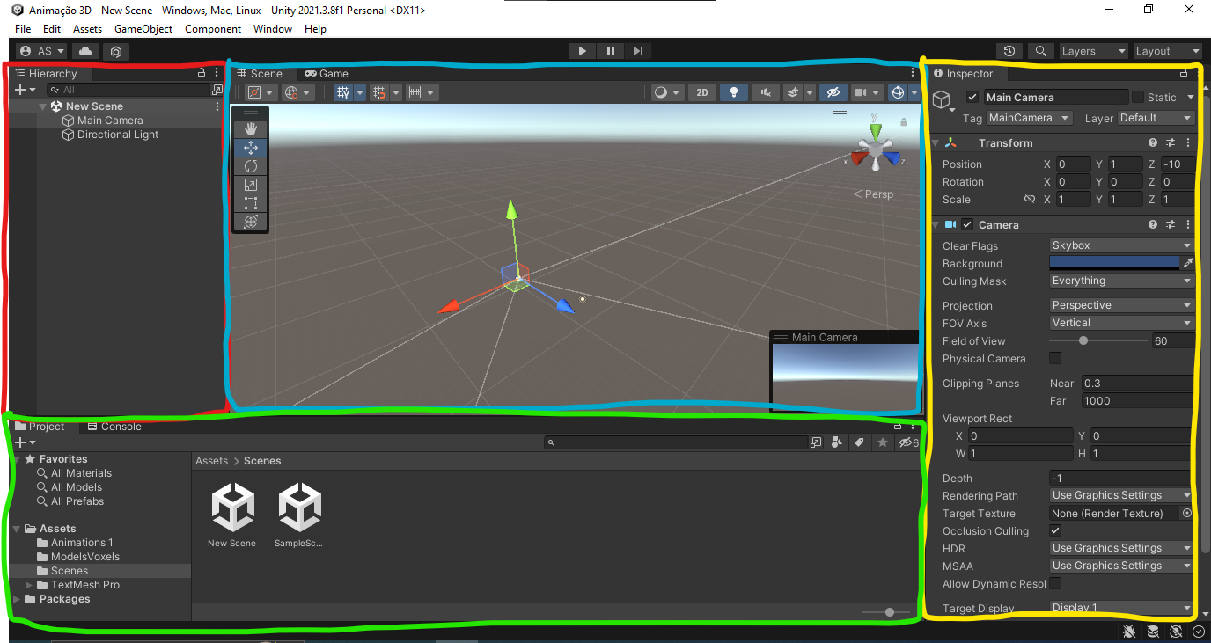Open the Projection Perspective dropdown
Screen dimensions: 1211x643
pyautogui.click(x=1121, y=305)
